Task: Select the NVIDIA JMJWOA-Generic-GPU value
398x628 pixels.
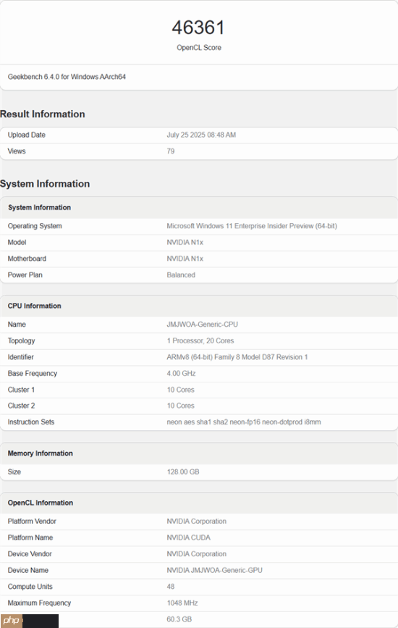Action: point(214,570)
